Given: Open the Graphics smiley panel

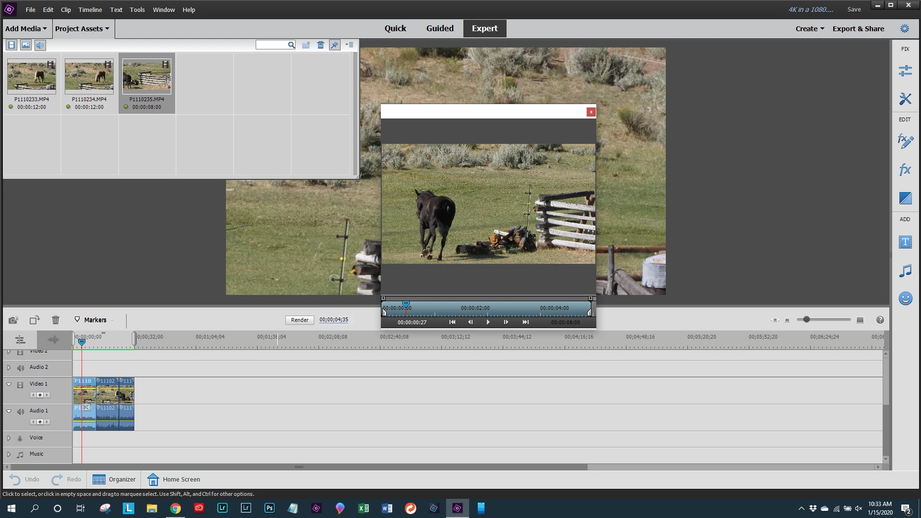Looking at the screenshot, I should pos(905,299).
